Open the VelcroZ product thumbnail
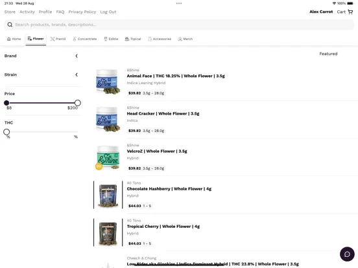The image size is (358, 268). 108,157
